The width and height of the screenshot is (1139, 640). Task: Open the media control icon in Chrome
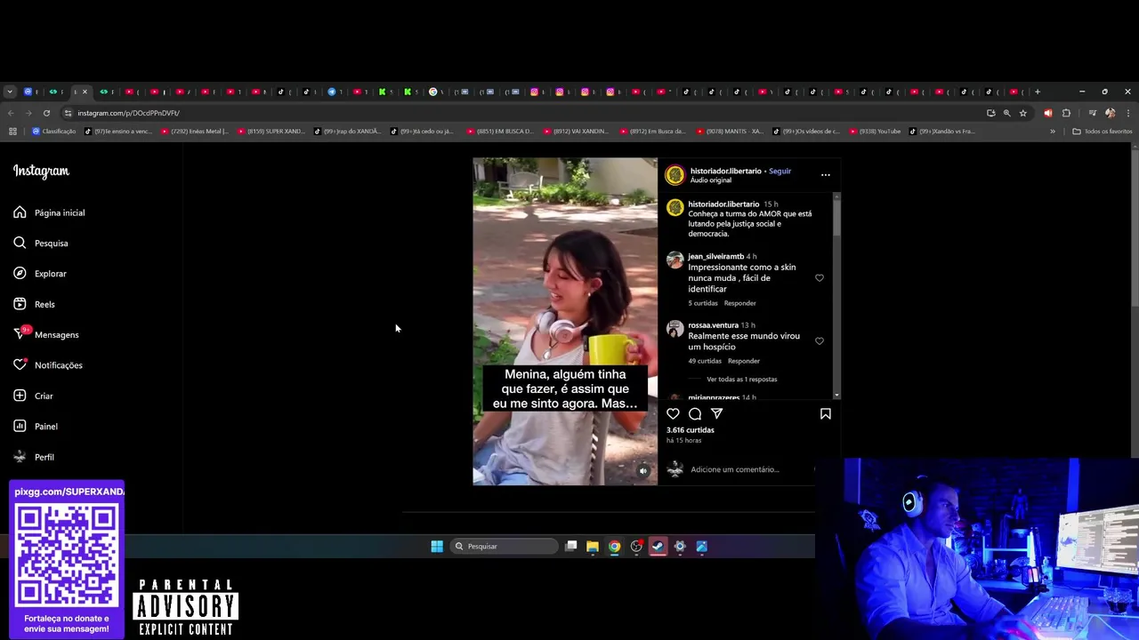click(x=1092, y=113)
